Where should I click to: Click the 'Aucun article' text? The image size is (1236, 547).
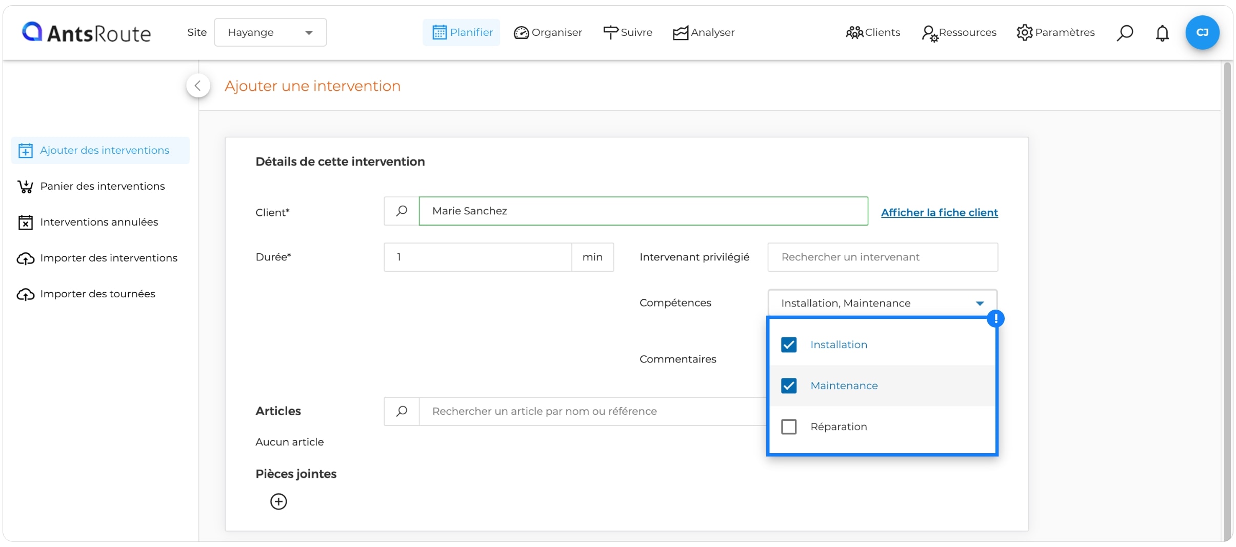point(290,442)
